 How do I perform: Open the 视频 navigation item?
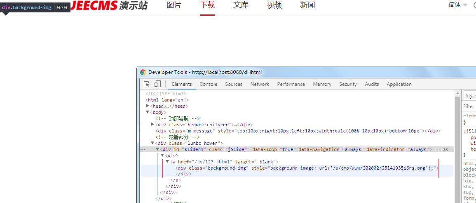274,5
